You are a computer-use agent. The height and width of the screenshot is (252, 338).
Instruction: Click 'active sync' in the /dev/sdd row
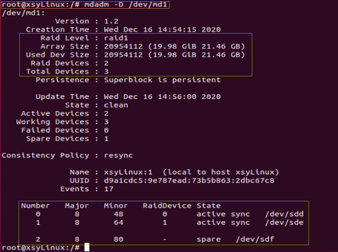pos(223,214)
